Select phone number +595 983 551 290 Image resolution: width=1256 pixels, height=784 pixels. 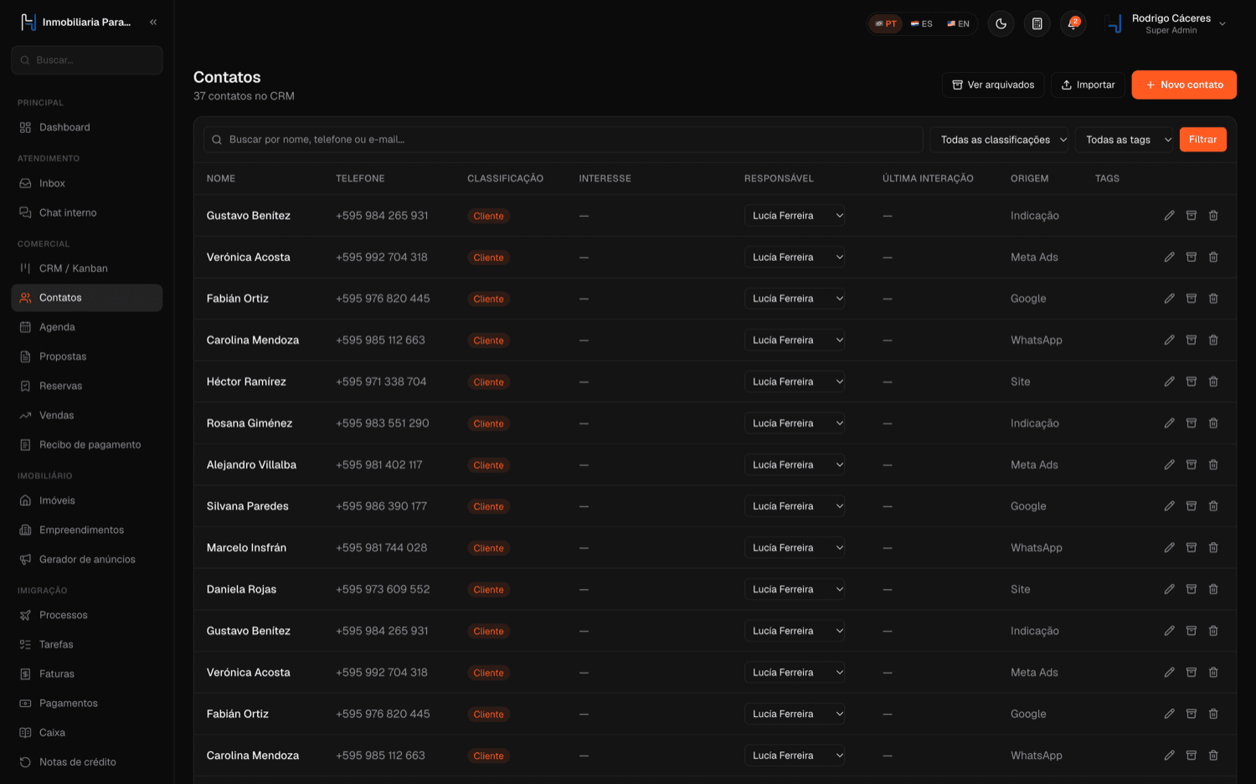coord(383,423)
